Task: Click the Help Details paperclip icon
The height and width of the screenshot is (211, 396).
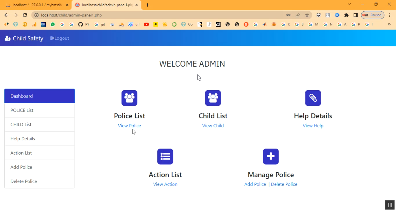Action: [x=313, y=98]
